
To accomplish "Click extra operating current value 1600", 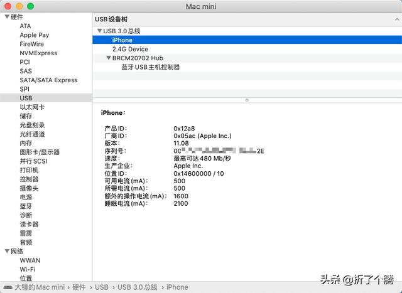I will coord(181,196).
